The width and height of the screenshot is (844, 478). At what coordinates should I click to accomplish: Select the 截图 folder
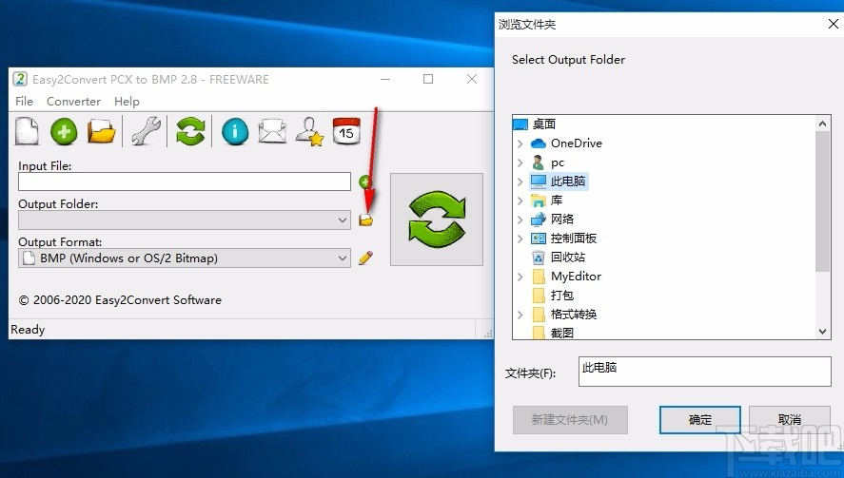pyautogui.click(x=562, y=333)
